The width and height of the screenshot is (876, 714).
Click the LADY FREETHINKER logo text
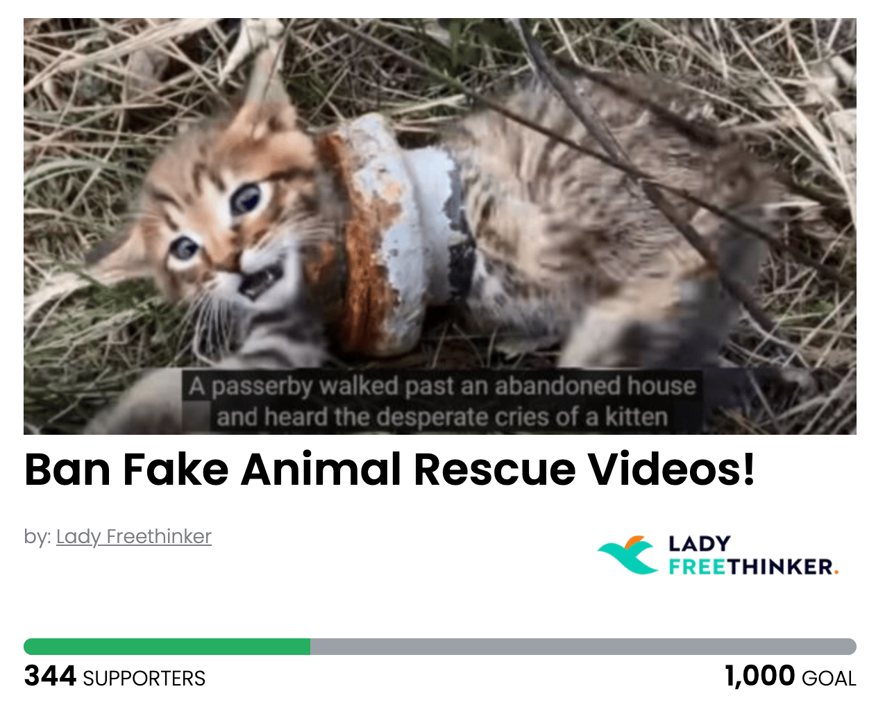(753, 555)
